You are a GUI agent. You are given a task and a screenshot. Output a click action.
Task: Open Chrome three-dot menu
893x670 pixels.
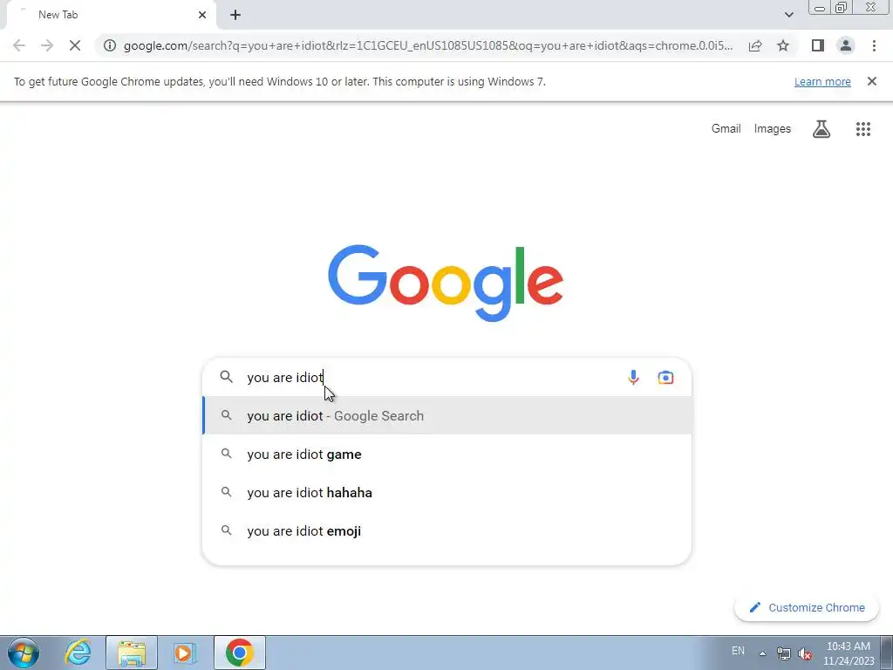[x=874, y=45]
